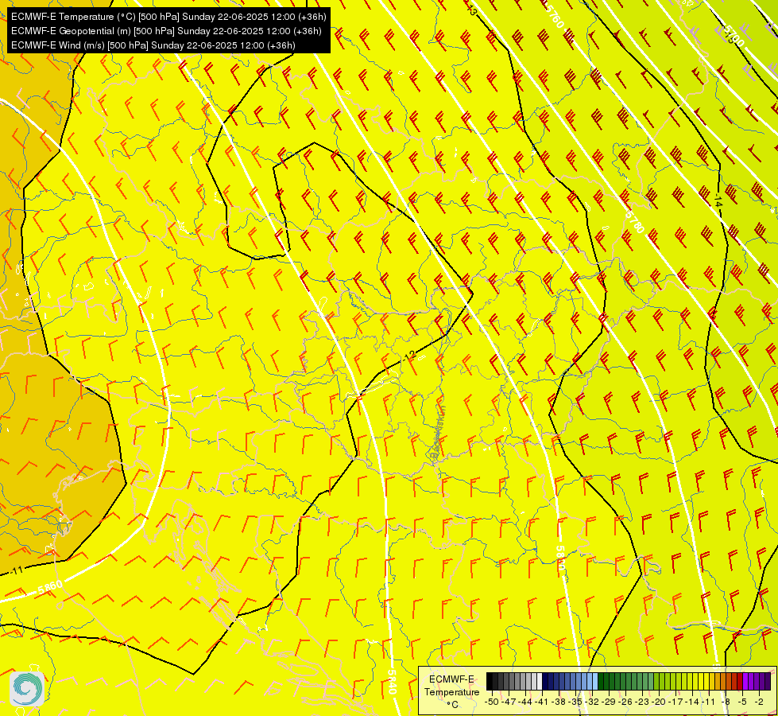Click the ECMWF-E Temperature °C legend caption
The image size is (778, 716).
451,691
